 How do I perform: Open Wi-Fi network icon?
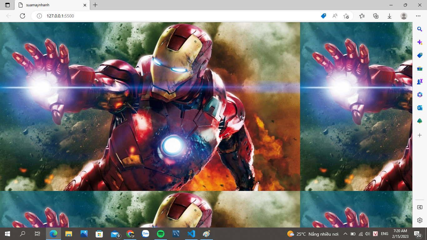pyautogui.click(x=361, y=234)
